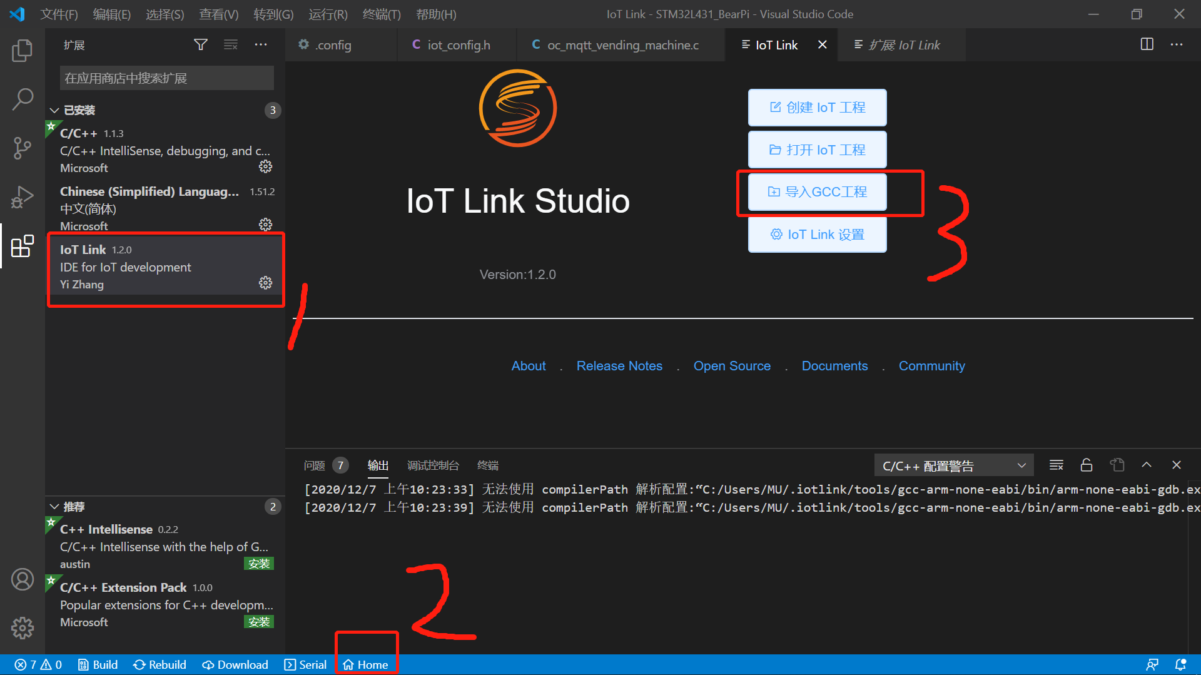Image resolution: width=1201 pixels, height=675 pixels.
Task: Toggle output scroll lock
Action: [x=1087, y=465]
